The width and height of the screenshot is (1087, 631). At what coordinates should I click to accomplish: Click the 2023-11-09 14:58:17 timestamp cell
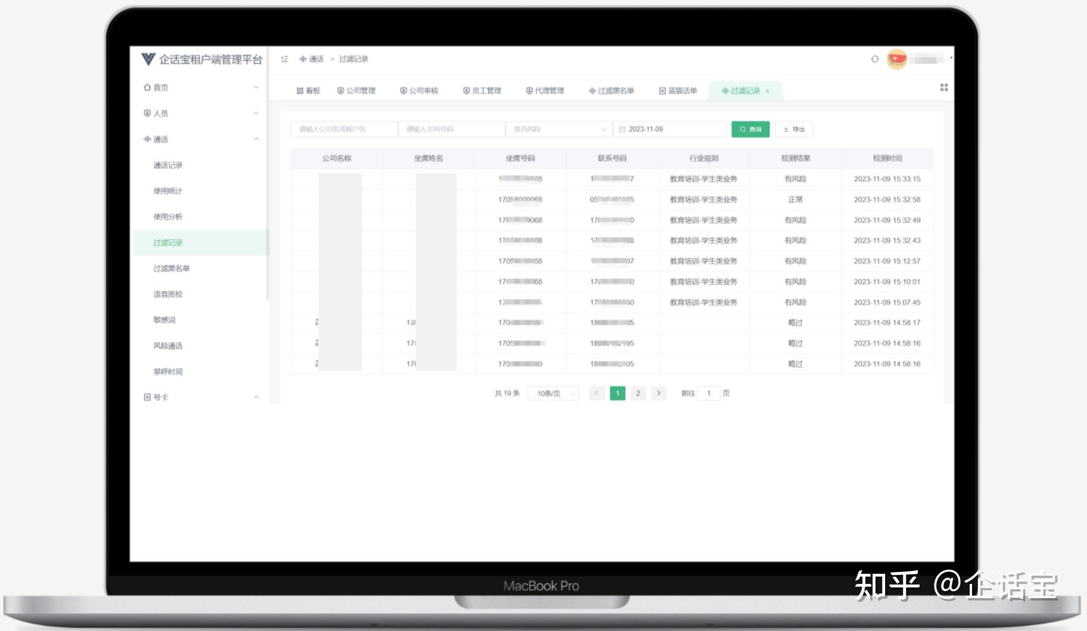[x=887, y=323]
